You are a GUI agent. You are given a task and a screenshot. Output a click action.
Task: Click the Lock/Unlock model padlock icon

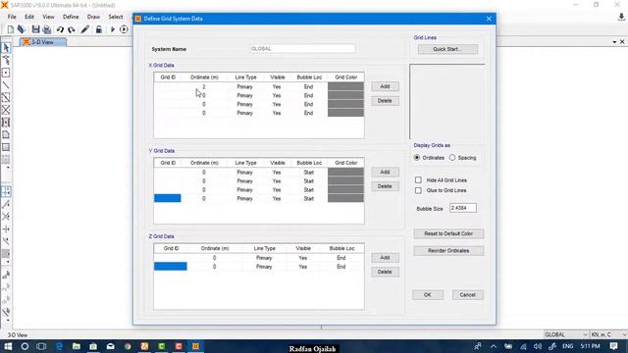tap(98, 29)
